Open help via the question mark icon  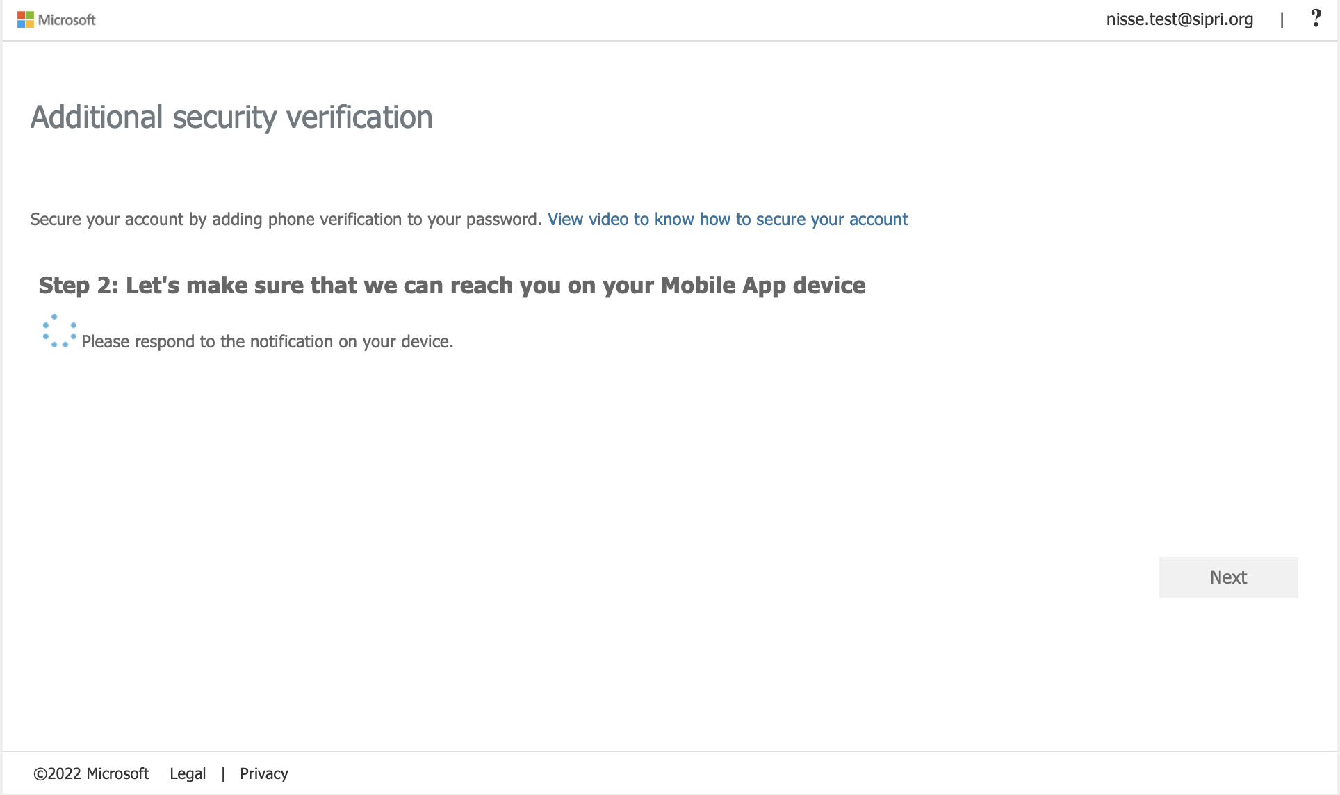(x=1315, y=19)
